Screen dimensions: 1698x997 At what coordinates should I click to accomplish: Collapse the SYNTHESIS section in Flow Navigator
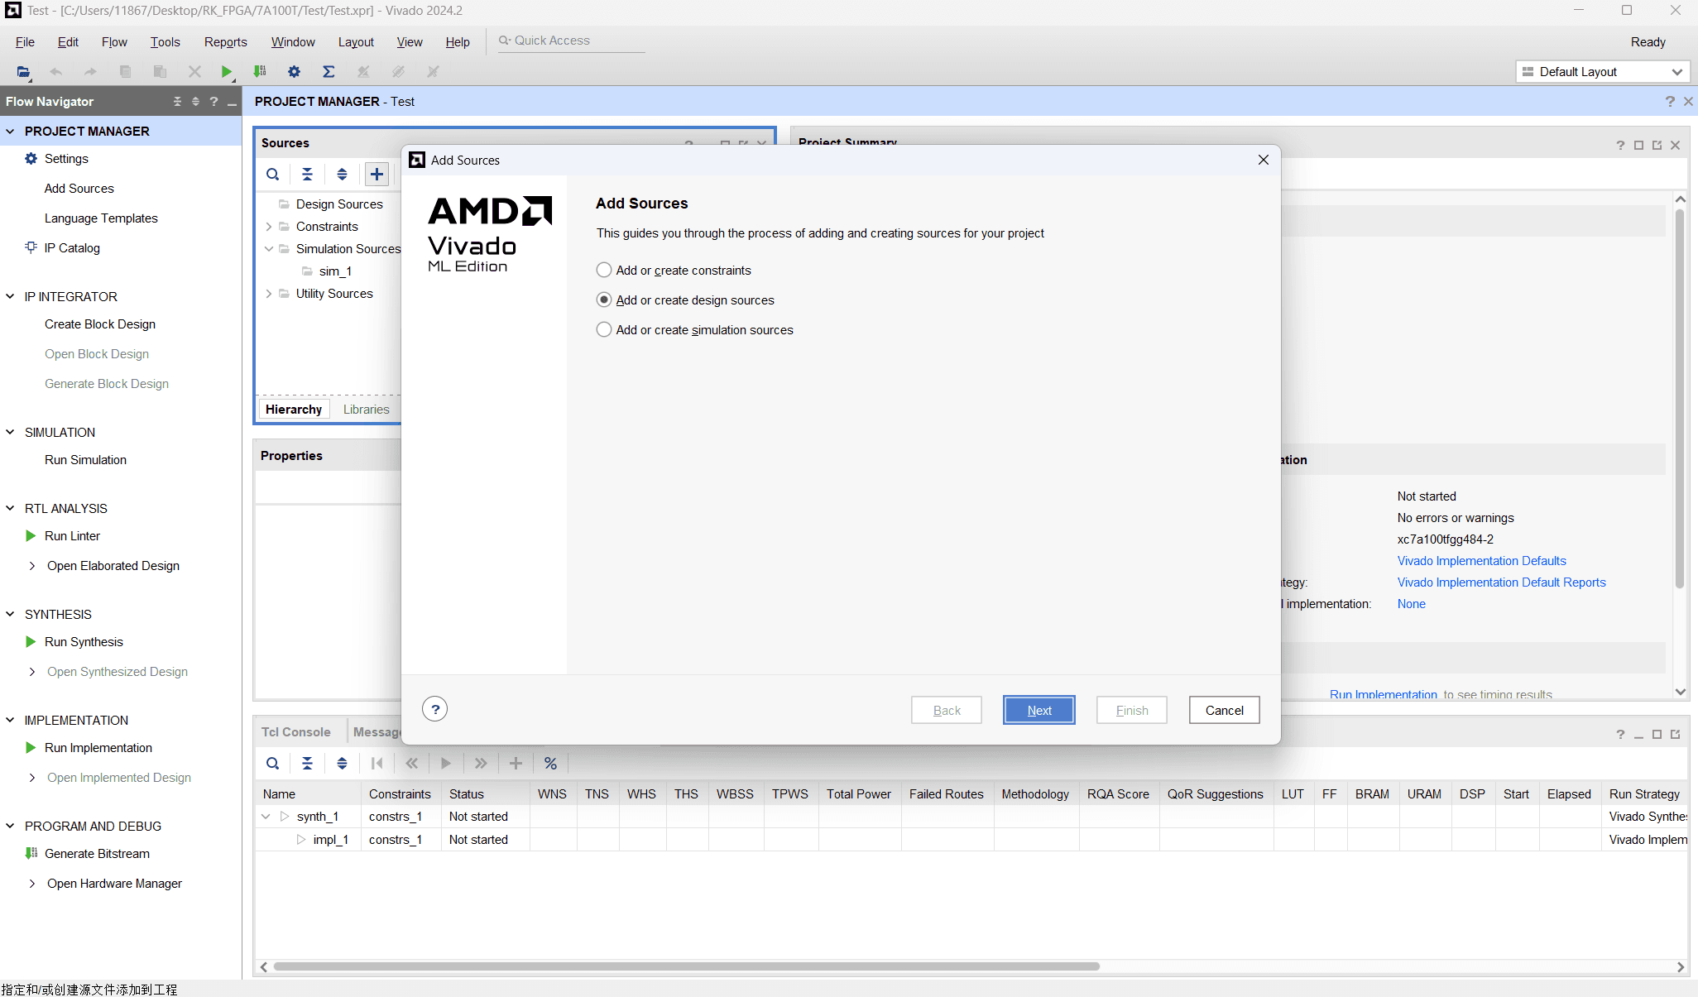[11, 614]
